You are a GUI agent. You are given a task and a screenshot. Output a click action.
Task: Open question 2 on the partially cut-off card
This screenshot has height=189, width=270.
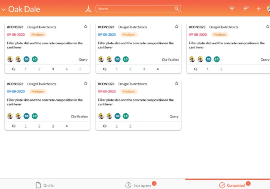pos(221,69)
